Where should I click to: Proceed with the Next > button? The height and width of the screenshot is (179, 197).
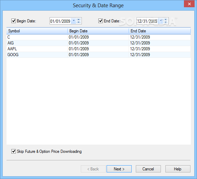point(119,169)
